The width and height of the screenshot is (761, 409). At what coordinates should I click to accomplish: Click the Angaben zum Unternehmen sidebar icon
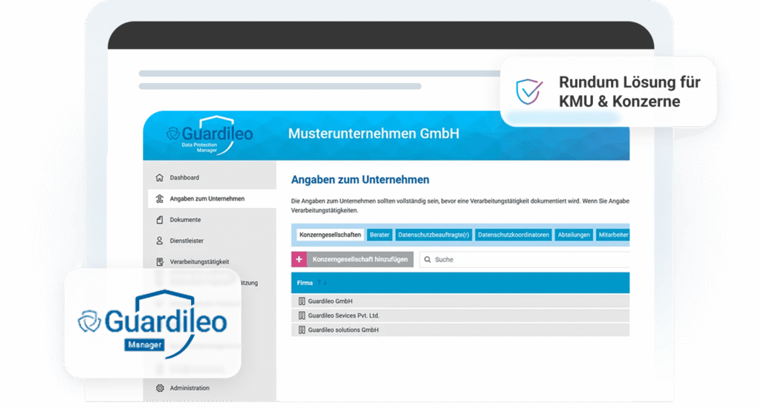click(x=160, y=199)
